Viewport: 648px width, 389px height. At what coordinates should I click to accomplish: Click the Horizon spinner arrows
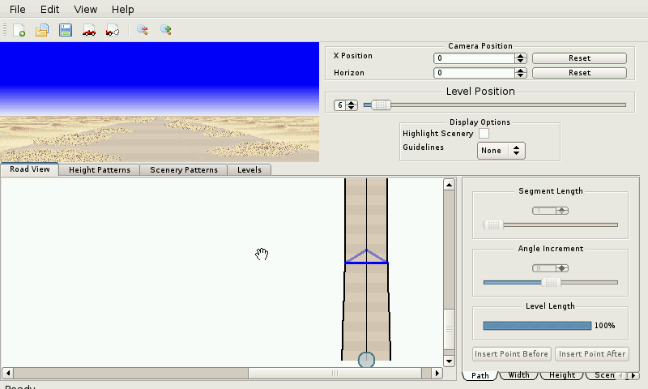(521, 73)
